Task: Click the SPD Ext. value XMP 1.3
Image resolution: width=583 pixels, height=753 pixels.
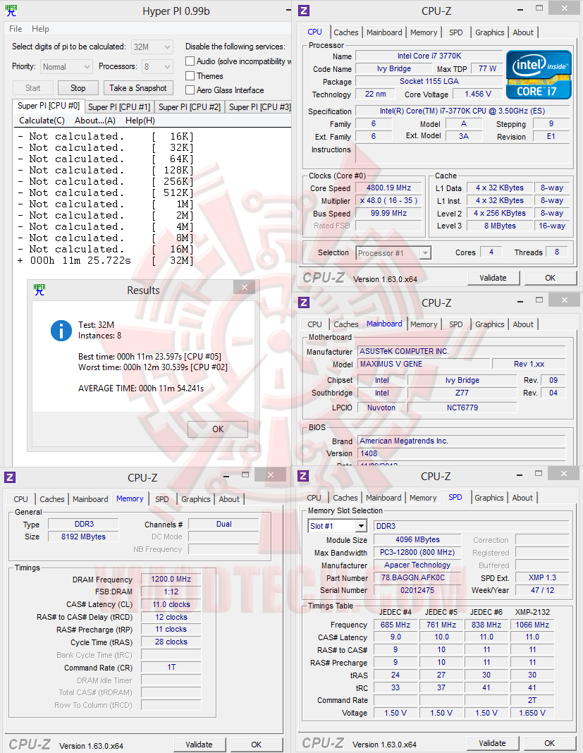Action: (542, 577)
